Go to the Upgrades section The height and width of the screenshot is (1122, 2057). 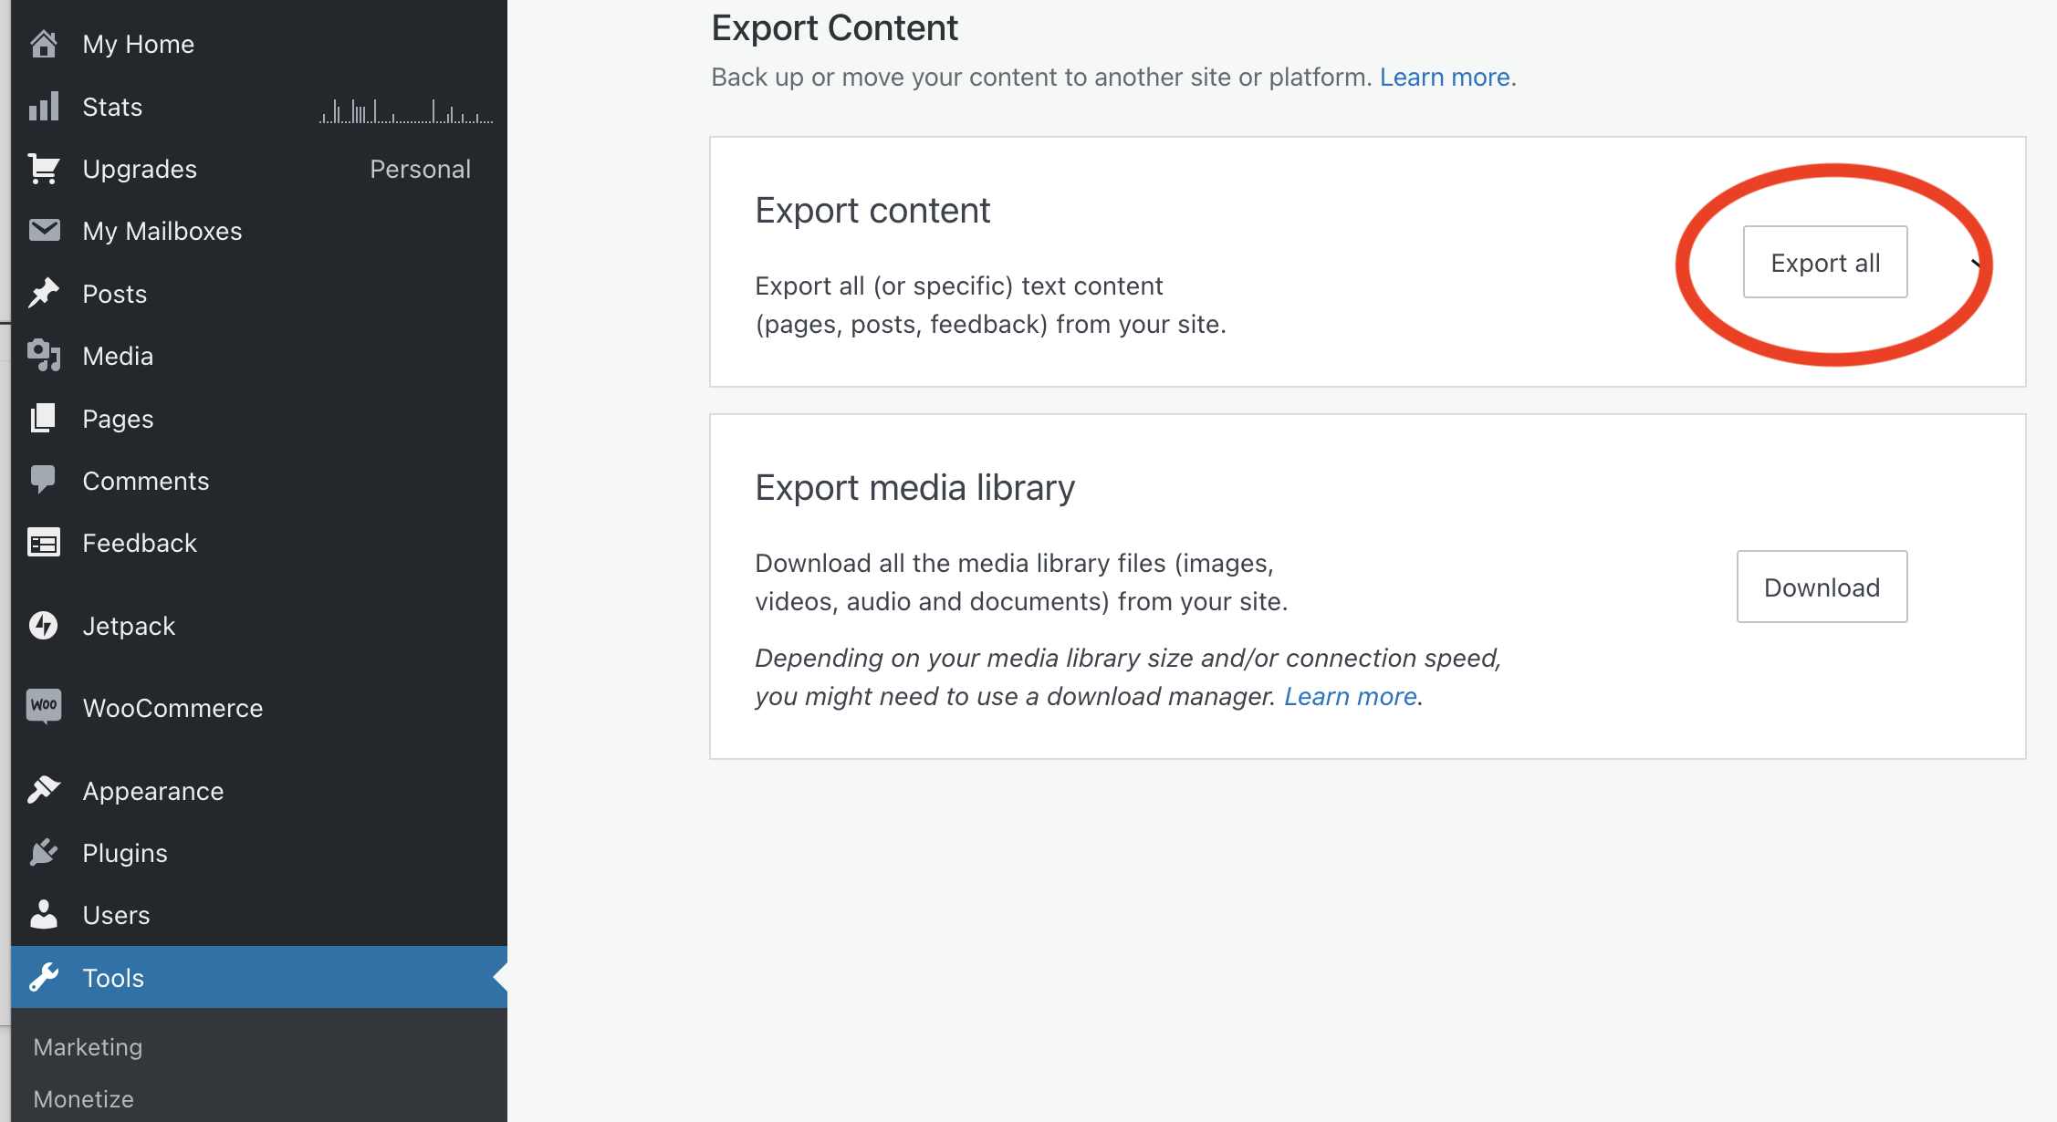tap(259, 169)
